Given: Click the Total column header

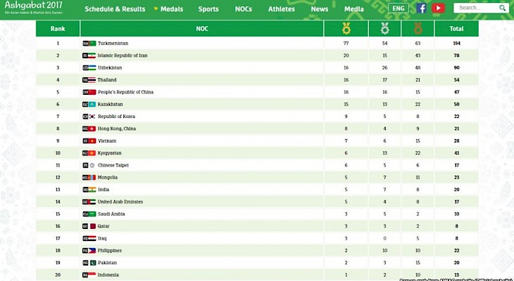Looking at the screenshot, I should pyautogui.click(x=456, y=29).
